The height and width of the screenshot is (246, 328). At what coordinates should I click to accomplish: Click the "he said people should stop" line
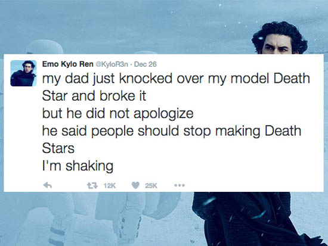126,131
